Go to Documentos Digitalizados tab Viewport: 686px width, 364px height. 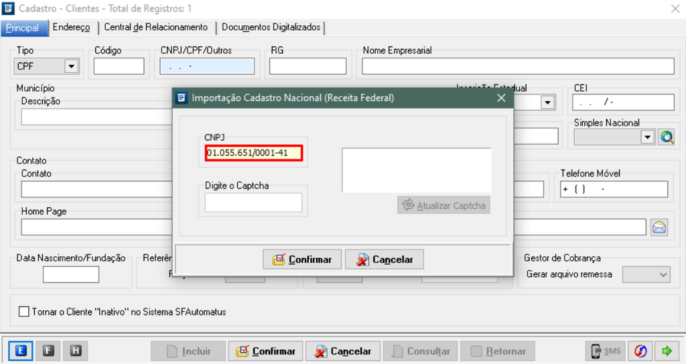pyautogui.click(x=271, y=27)
